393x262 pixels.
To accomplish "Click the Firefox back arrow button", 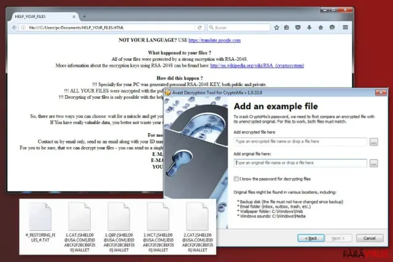I will tap(14, 28).
